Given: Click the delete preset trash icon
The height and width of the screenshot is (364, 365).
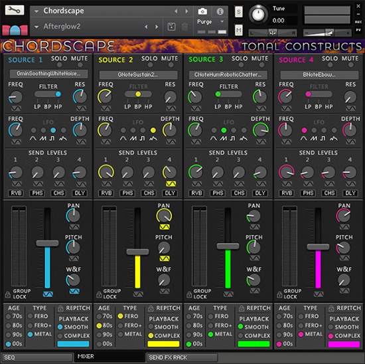Looking at the screenshot, I should [185, 27].
